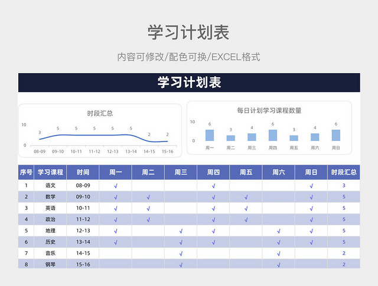The width and height of the screenshot is (378, 286).
Task: Select the 周四 table column header
Action: tap(213, 172)
